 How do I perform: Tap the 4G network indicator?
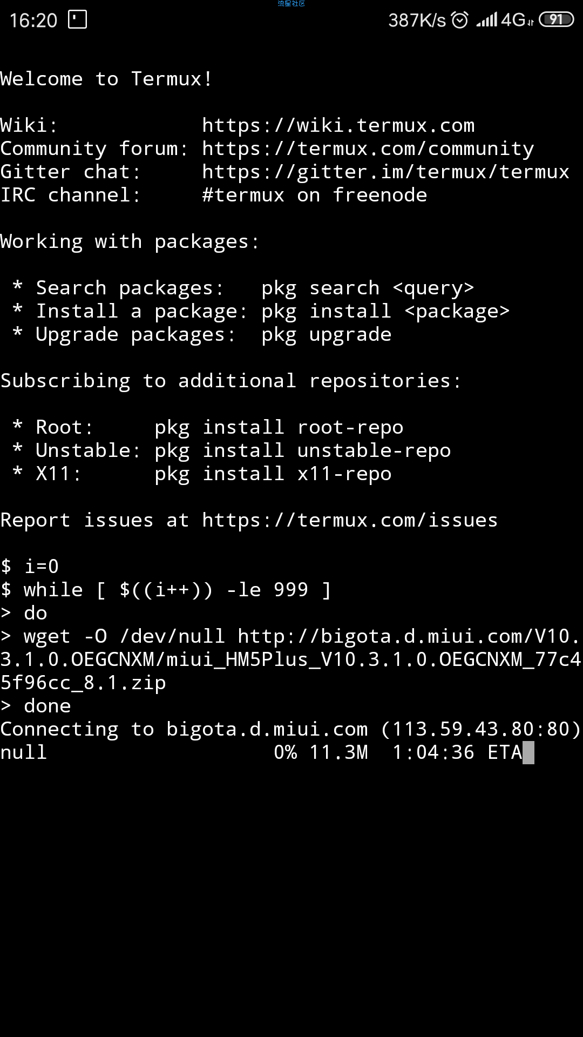point(517,20)
